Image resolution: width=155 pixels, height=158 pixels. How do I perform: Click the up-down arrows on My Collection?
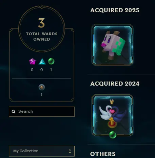(70, 151)
